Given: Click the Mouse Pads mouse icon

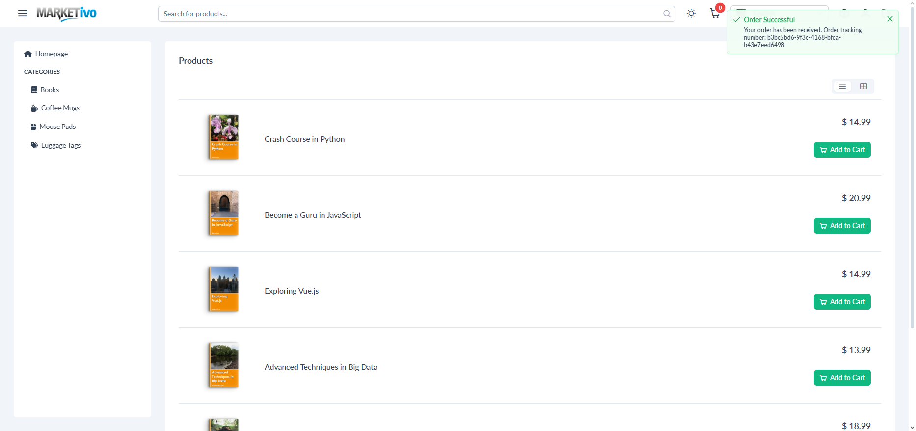Looking at the screenshot, I should tap(33, 127).
